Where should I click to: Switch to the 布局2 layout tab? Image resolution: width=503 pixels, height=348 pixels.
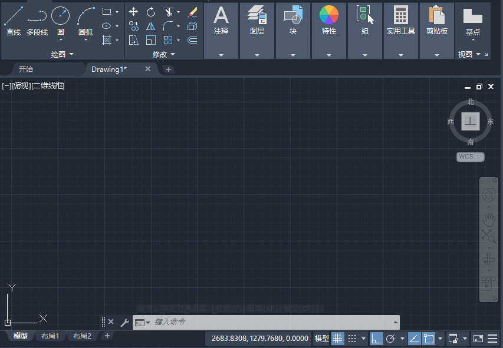point(82,336)
